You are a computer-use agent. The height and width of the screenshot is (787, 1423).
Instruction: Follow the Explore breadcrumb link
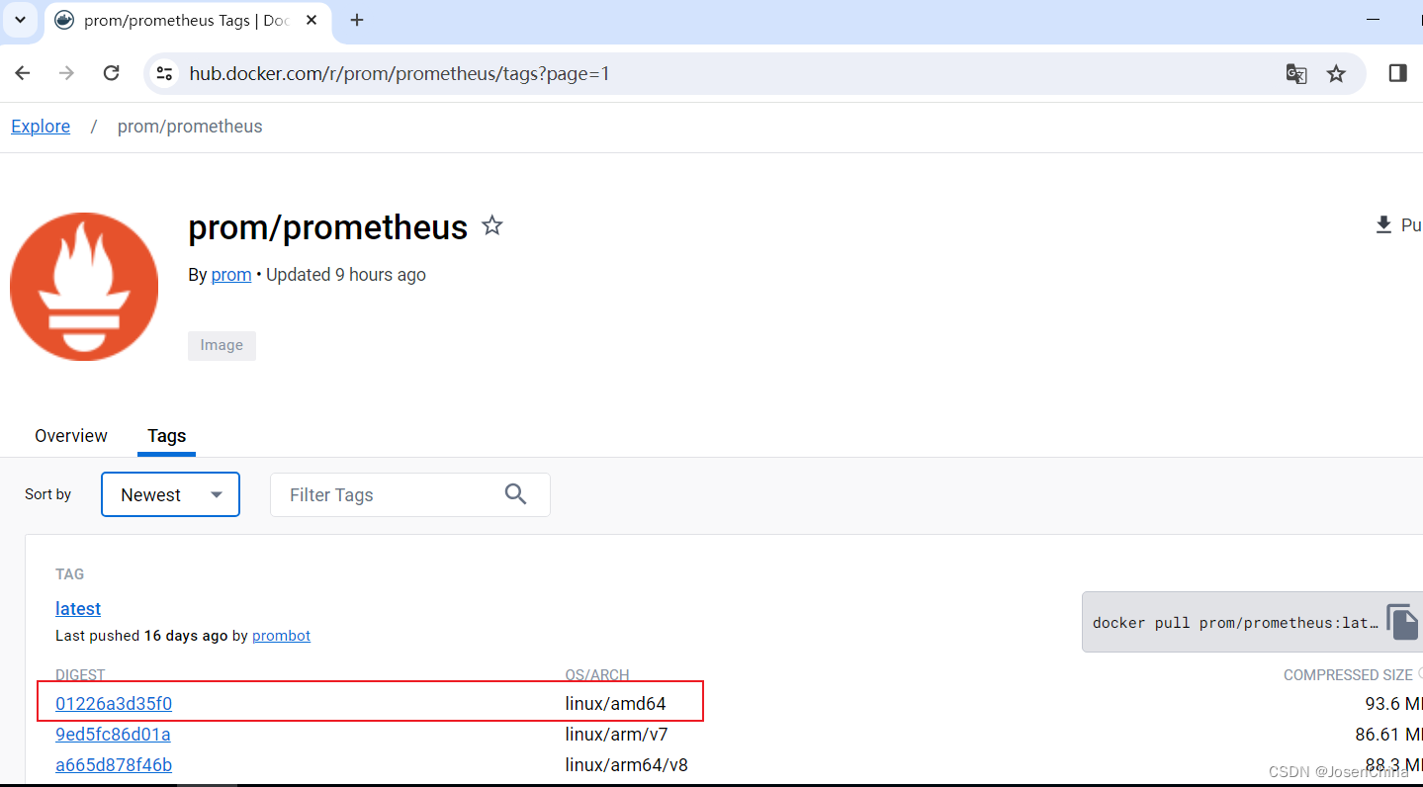click(x=41, y=127)
